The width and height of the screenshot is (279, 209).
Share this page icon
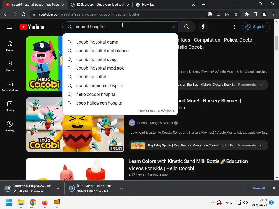click(227, 14)
